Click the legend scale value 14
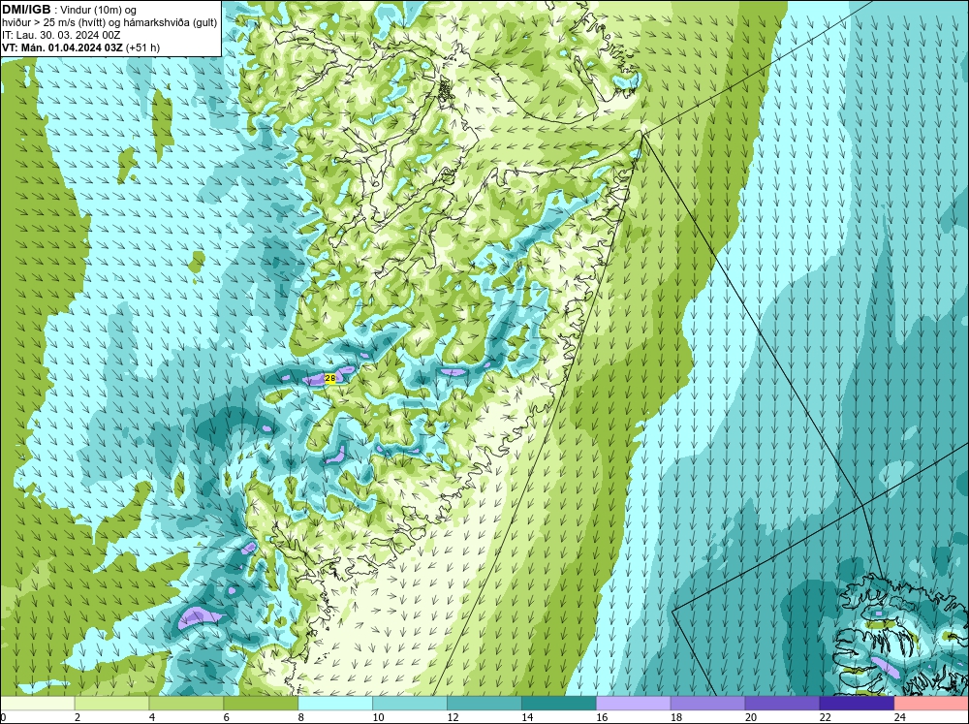Screen dimensions: 969x724 click(x=527, y=717)
